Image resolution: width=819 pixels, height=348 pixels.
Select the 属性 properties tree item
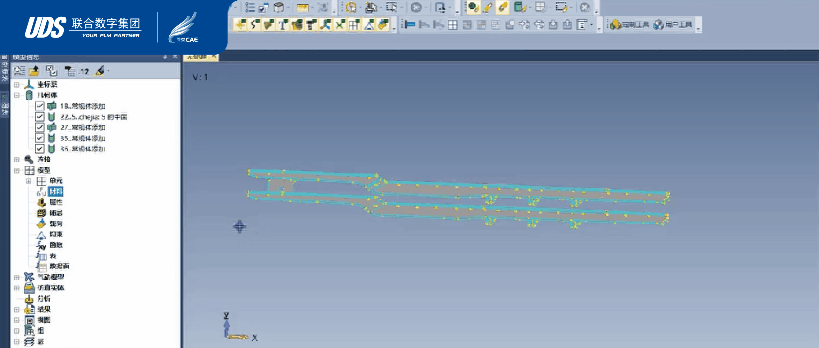point(56,202)
